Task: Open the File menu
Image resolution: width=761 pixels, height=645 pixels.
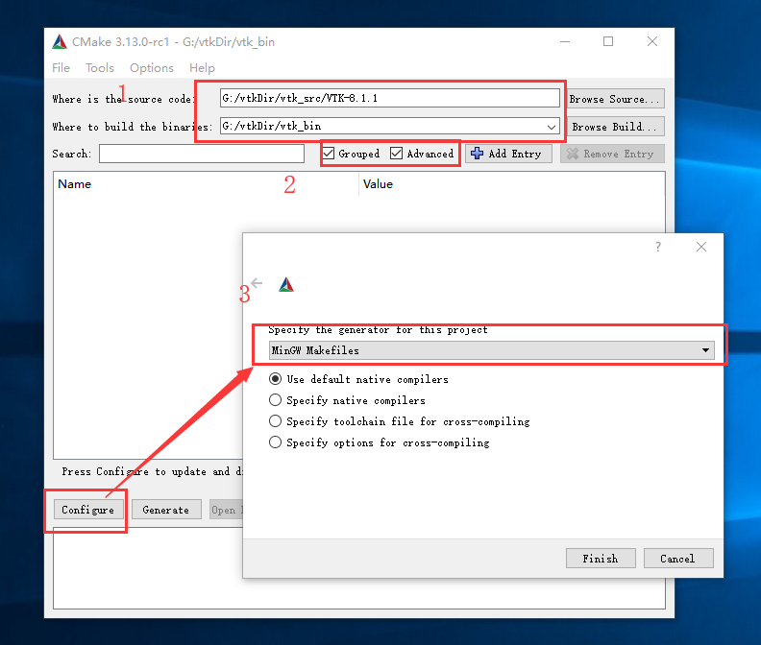Action: (x=61, y=68)
